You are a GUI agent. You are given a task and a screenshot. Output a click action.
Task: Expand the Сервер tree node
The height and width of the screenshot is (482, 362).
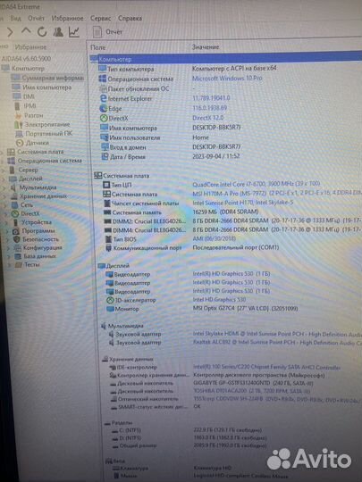coord(4,170)
